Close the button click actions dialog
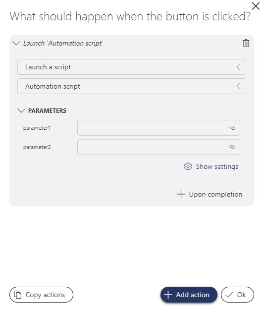 256,6
